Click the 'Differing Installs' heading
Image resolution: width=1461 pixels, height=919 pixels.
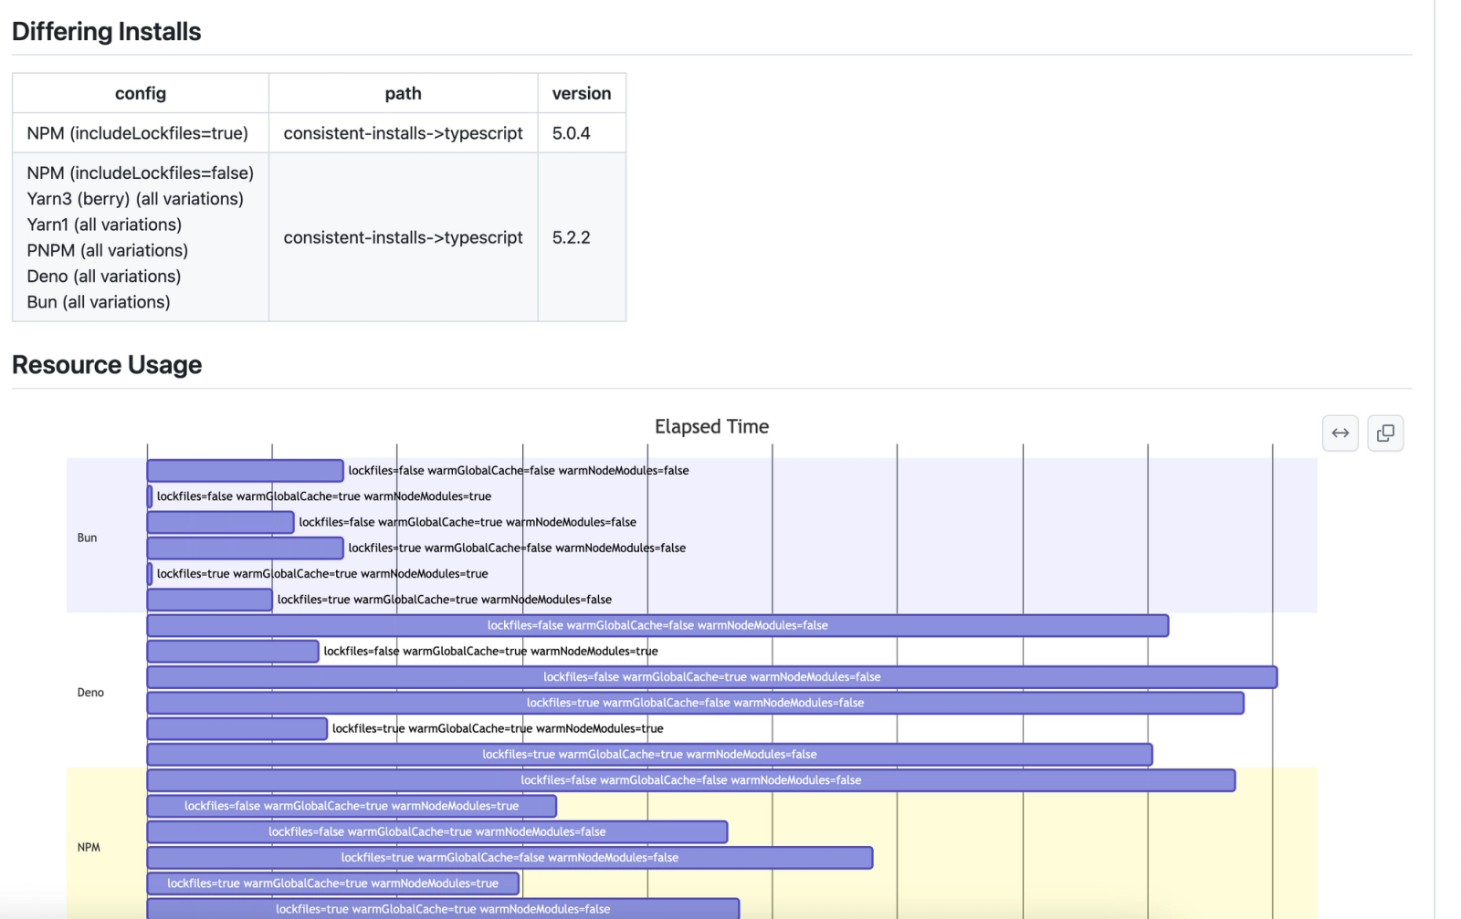click(x=107, y=32)
